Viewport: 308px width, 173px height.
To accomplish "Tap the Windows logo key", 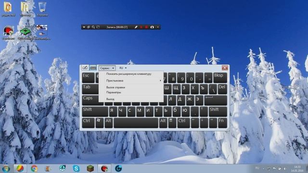I will tap(100, 123).
